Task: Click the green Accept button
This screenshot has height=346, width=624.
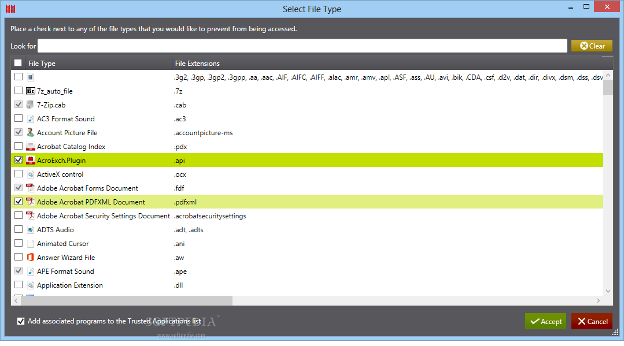Action: click(545, 321)
